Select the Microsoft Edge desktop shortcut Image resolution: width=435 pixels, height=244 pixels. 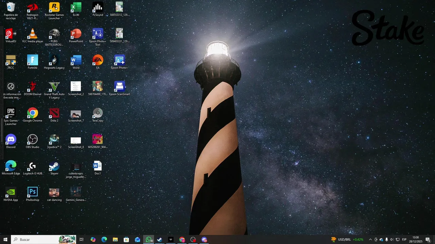tap(11, 168)
